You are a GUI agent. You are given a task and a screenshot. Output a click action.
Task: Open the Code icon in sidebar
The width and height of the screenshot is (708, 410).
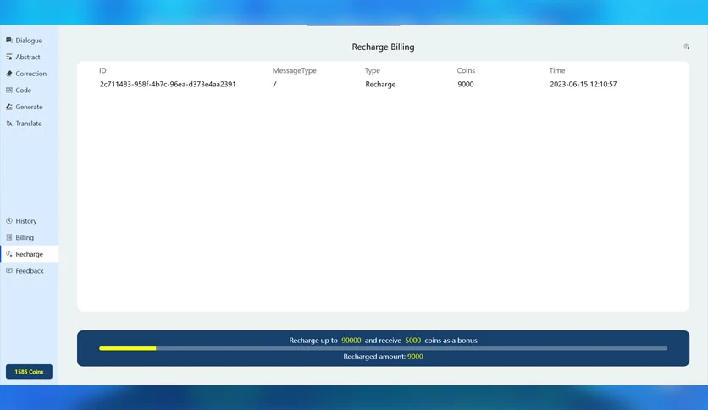coord(9,91)
